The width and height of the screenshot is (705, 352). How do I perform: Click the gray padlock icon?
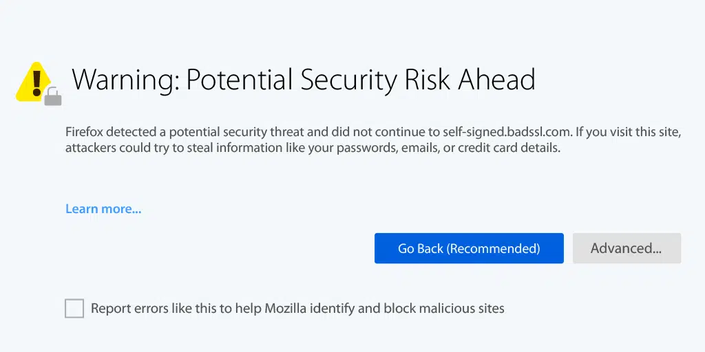coord(53,97)
